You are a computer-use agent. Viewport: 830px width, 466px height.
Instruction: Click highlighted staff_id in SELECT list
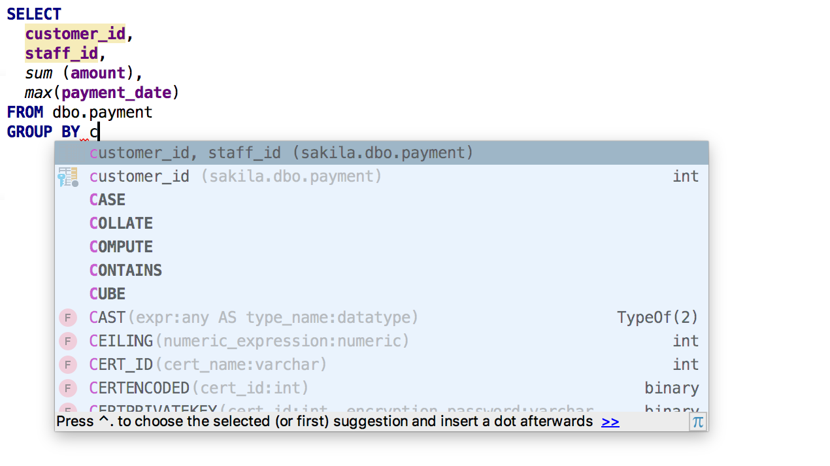(61, 54)
